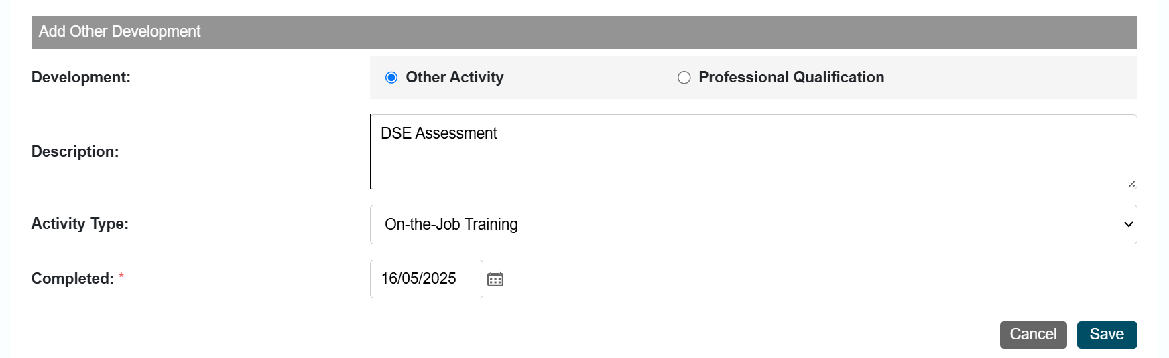Choose the Professional Qualification label text
Viewport: 1169px width, 358px height.
(791, 78)
